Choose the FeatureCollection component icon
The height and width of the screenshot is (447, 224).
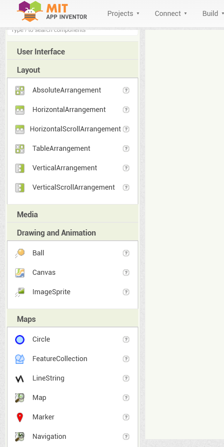tap(20, 359)
